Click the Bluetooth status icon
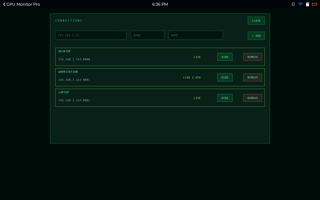Screen dimensions: 320x200 [x=293, y=4]
